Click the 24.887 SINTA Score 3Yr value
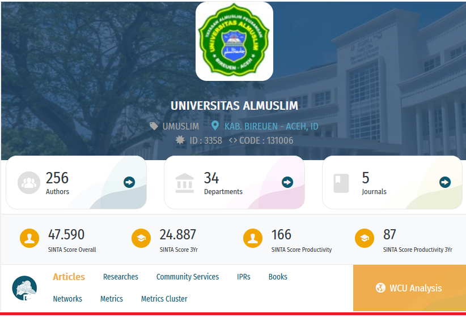Viewport: 466px width, 318px height. click(177, 234)
